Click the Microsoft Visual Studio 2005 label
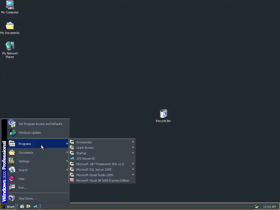 coord(95,175)
